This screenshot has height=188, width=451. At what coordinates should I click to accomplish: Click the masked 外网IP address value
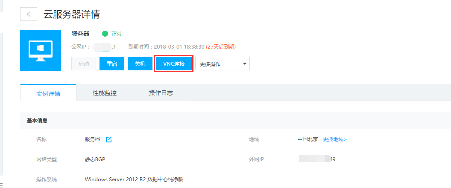316,159
